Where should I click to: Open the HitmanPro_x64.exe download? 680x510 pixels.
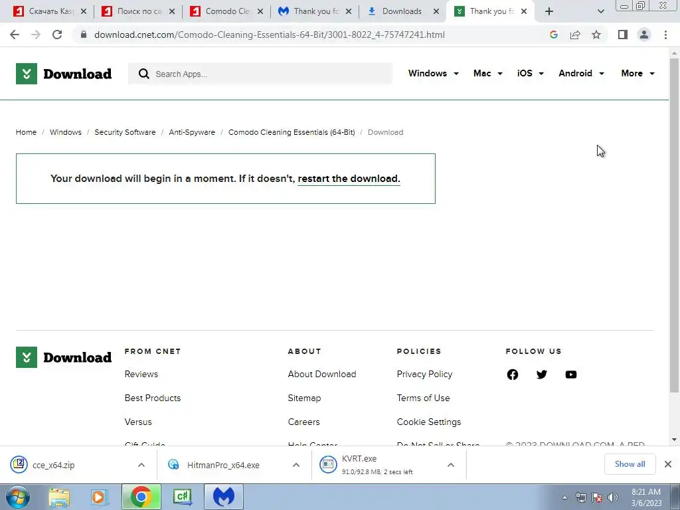224,465
